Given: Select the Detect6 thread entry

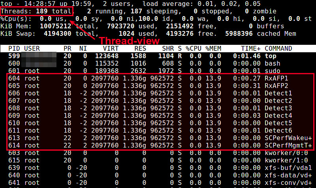Looking at the screenshot, I should [278, 131].
